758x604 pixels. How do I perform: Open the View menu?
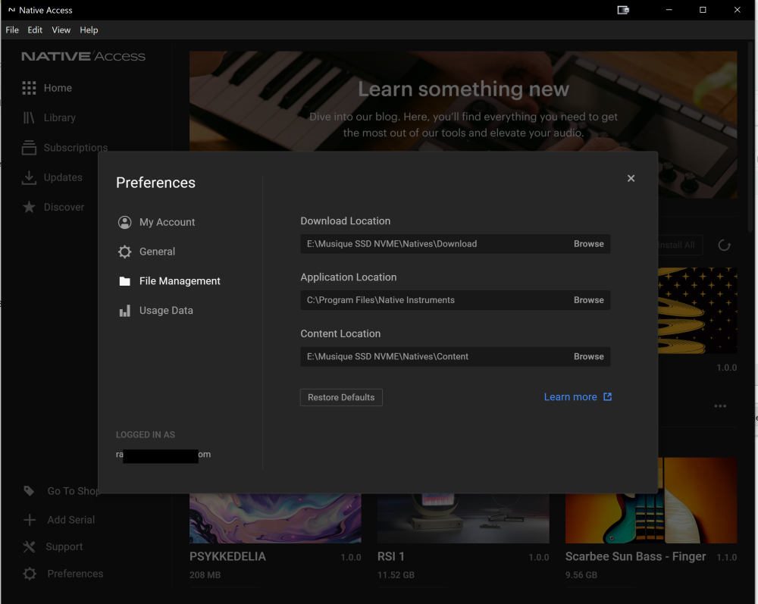pyautogui.click(x=61, y=30)
